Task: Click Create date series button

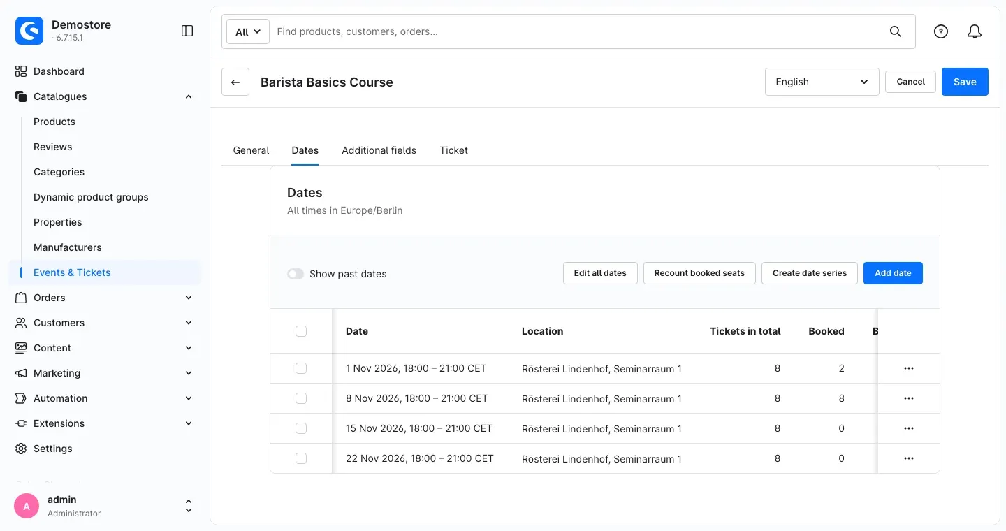Action: point(810,273)
